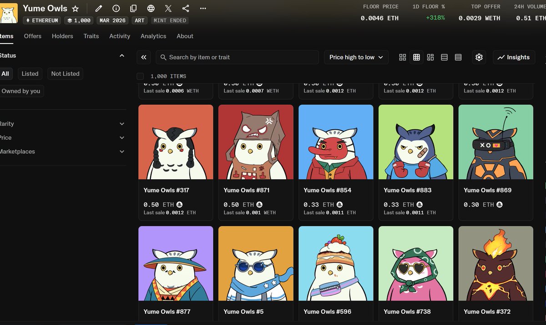Click OpenSea icon beside Yume Owls #317 price
This screenshot has width=546, height=325.
click(180, 205)
